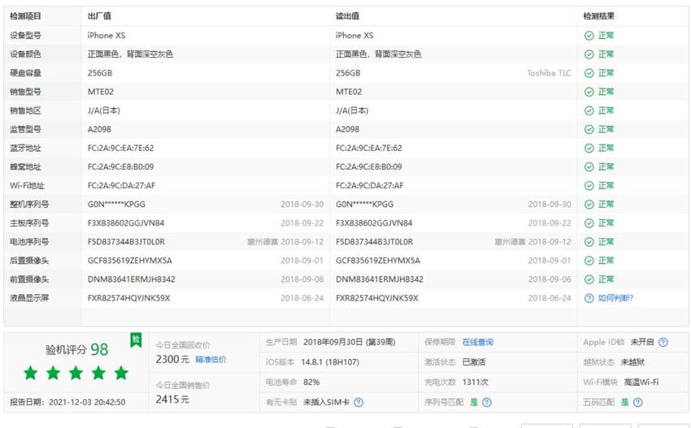Click FXR82574HQYJNK59X in the 读出值 column
The image size is (691, 428).
(376, 298)
